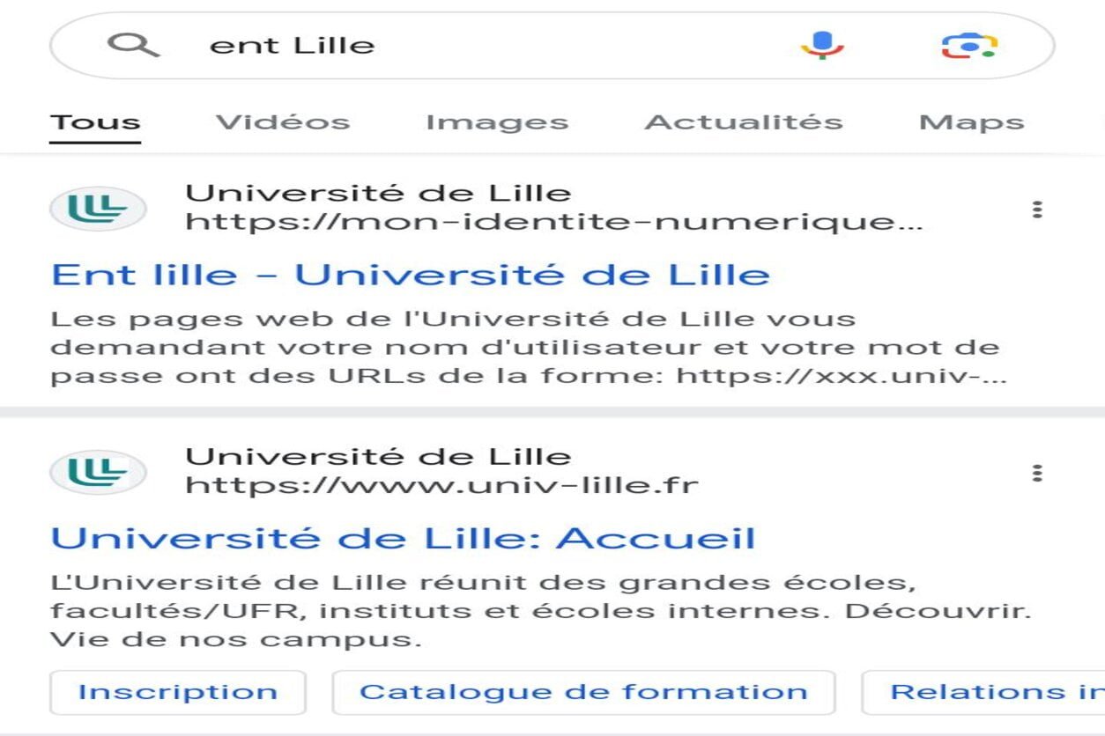
Task: Open the Maps tab
Action: tap(973, 121)
